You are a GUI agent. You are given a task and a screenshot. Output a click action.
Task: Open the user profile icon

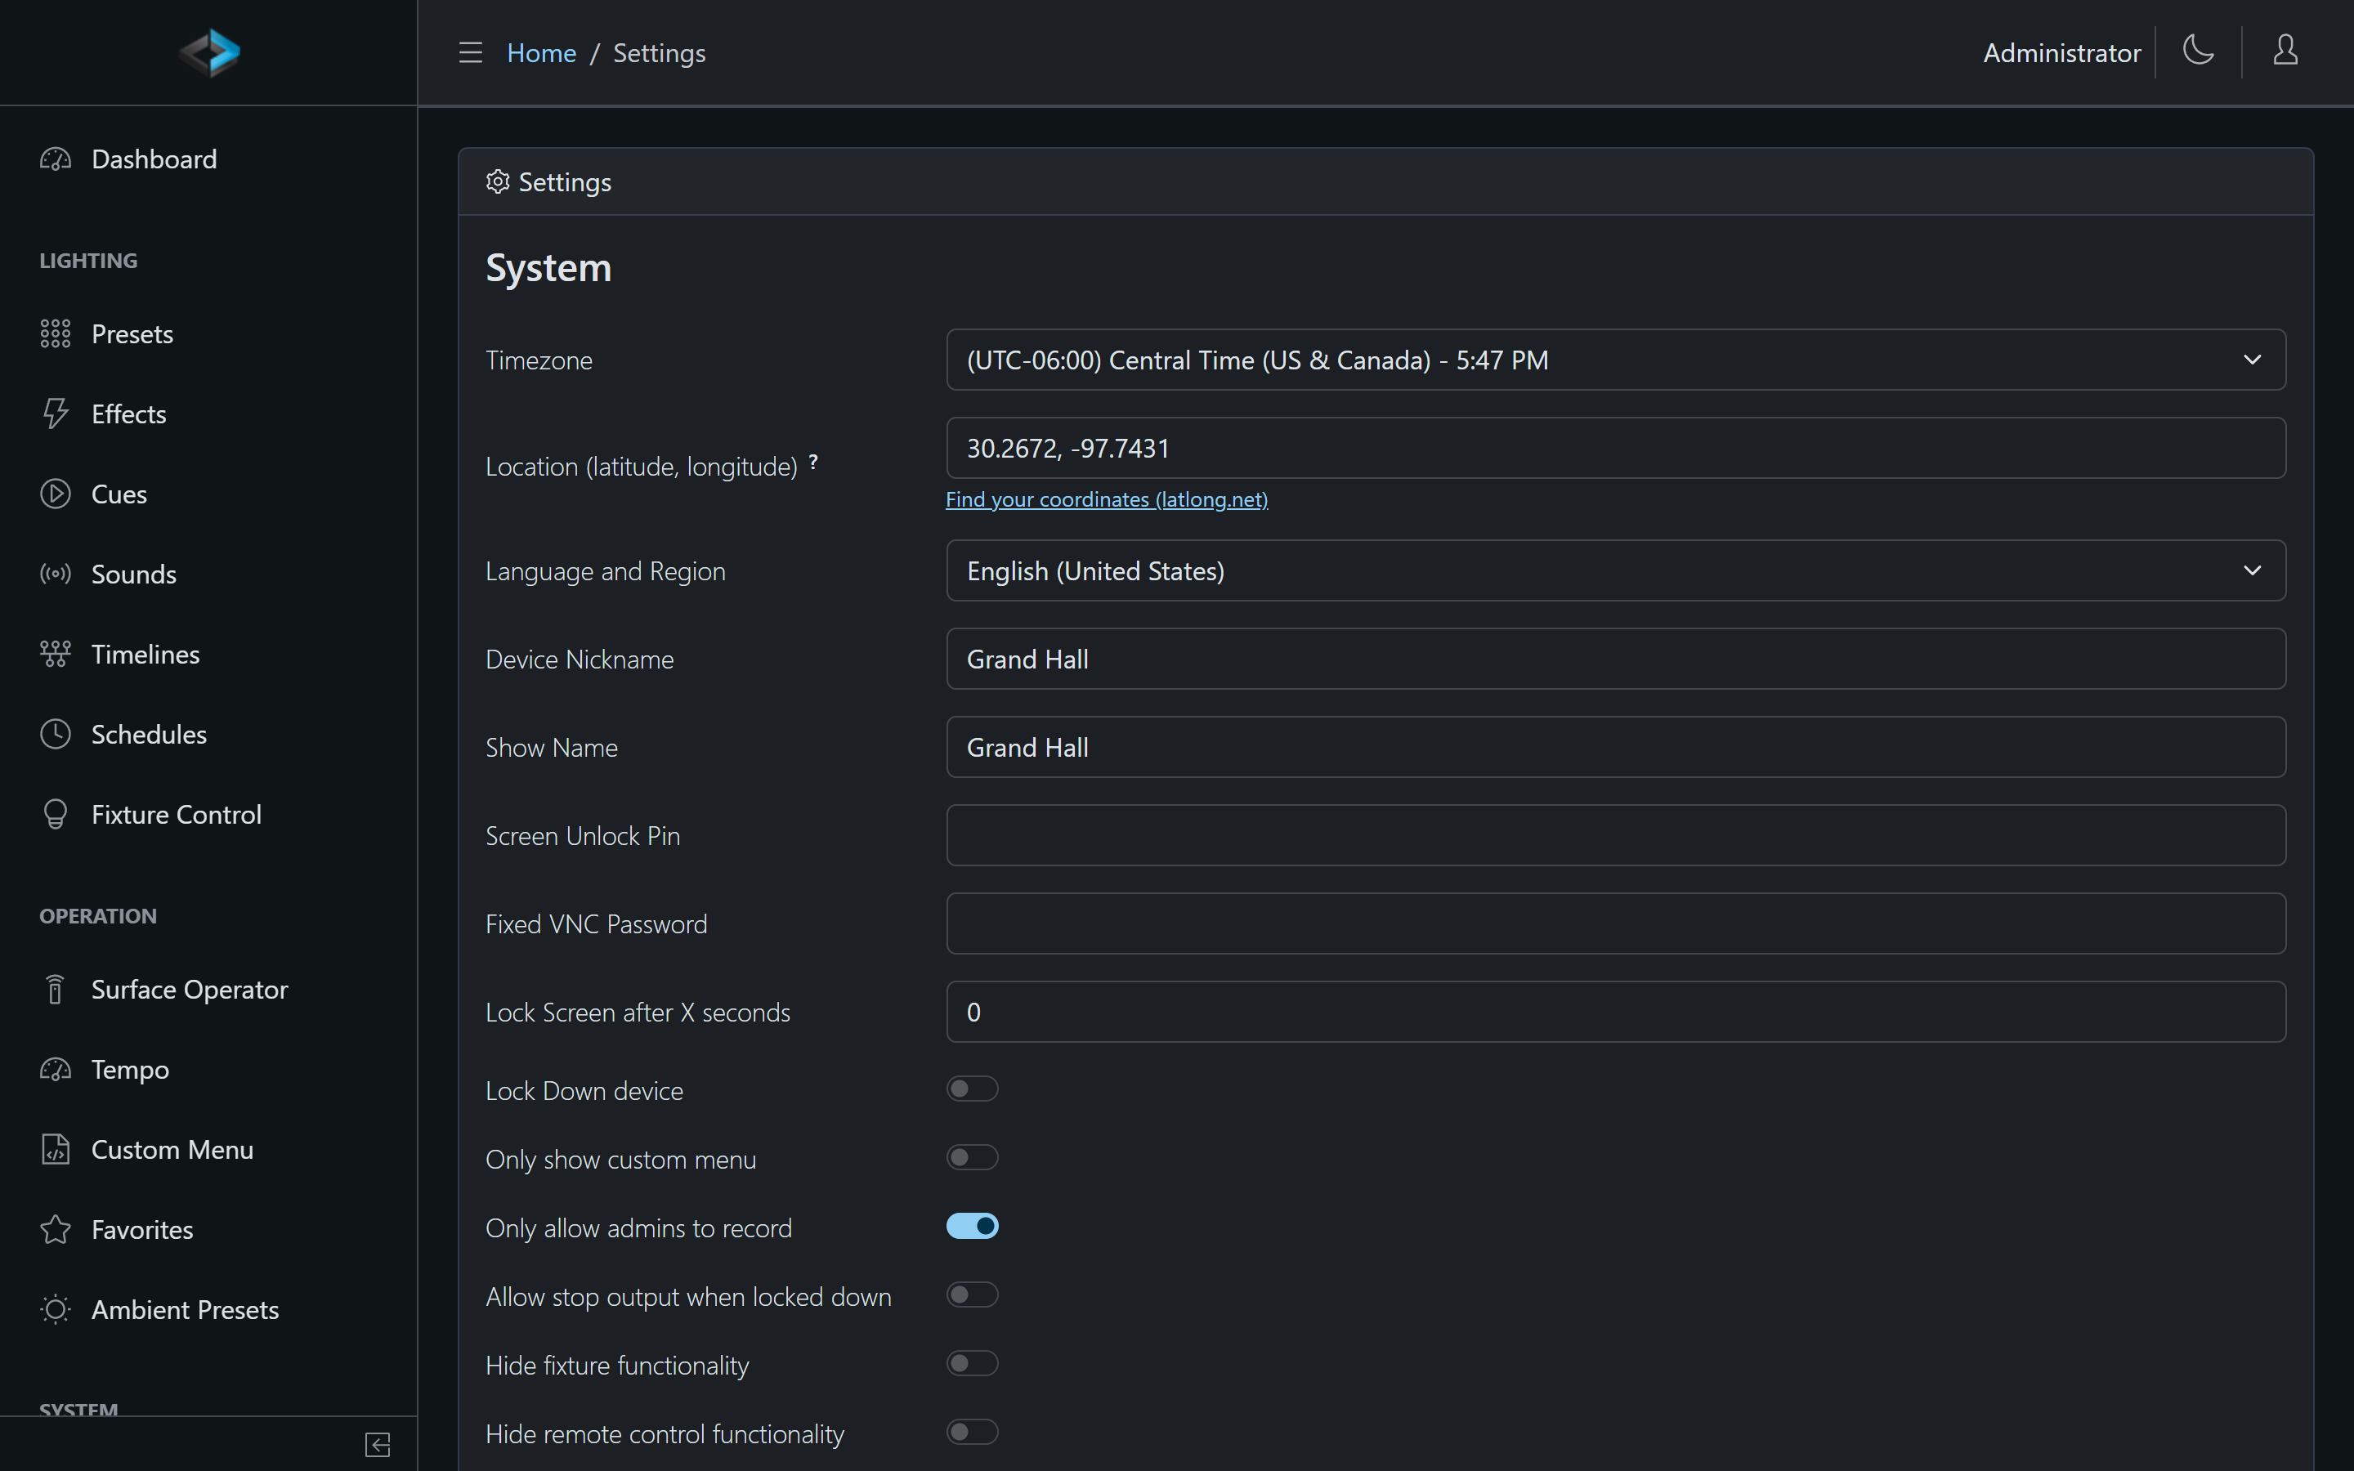[2285, 51]
